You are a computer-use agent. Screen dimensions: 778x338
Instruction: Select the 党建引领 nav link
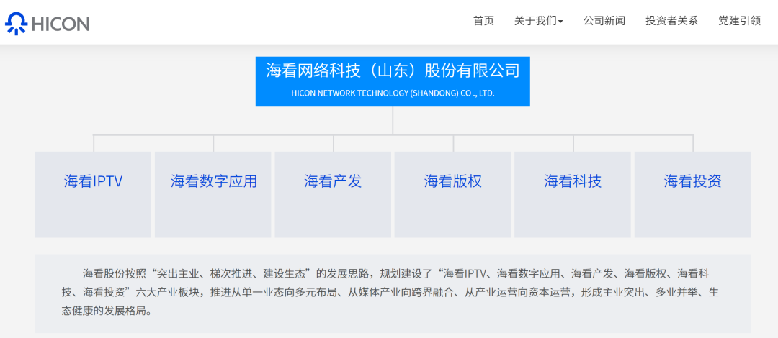click(x=739, y=21)
